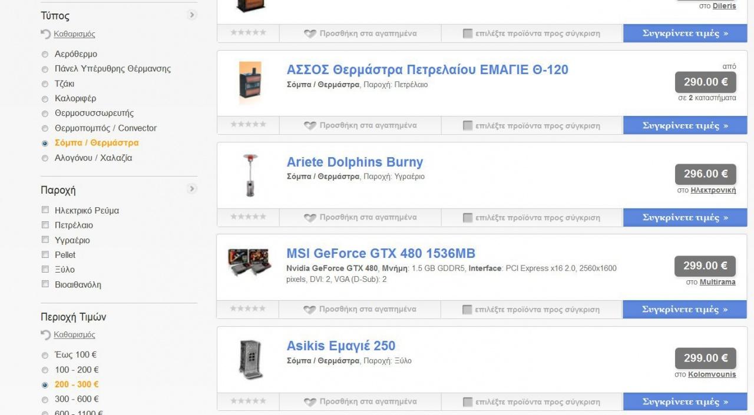
Task: Open the Kolomvounis store link
Action: click(712, 374)
